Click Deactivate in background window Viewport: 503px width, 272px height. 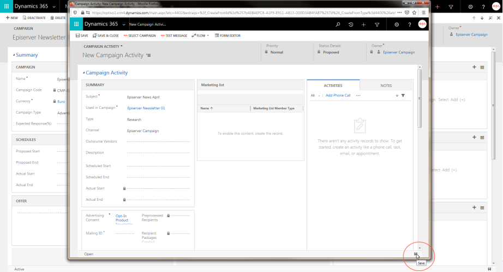(x=34, y=18)
